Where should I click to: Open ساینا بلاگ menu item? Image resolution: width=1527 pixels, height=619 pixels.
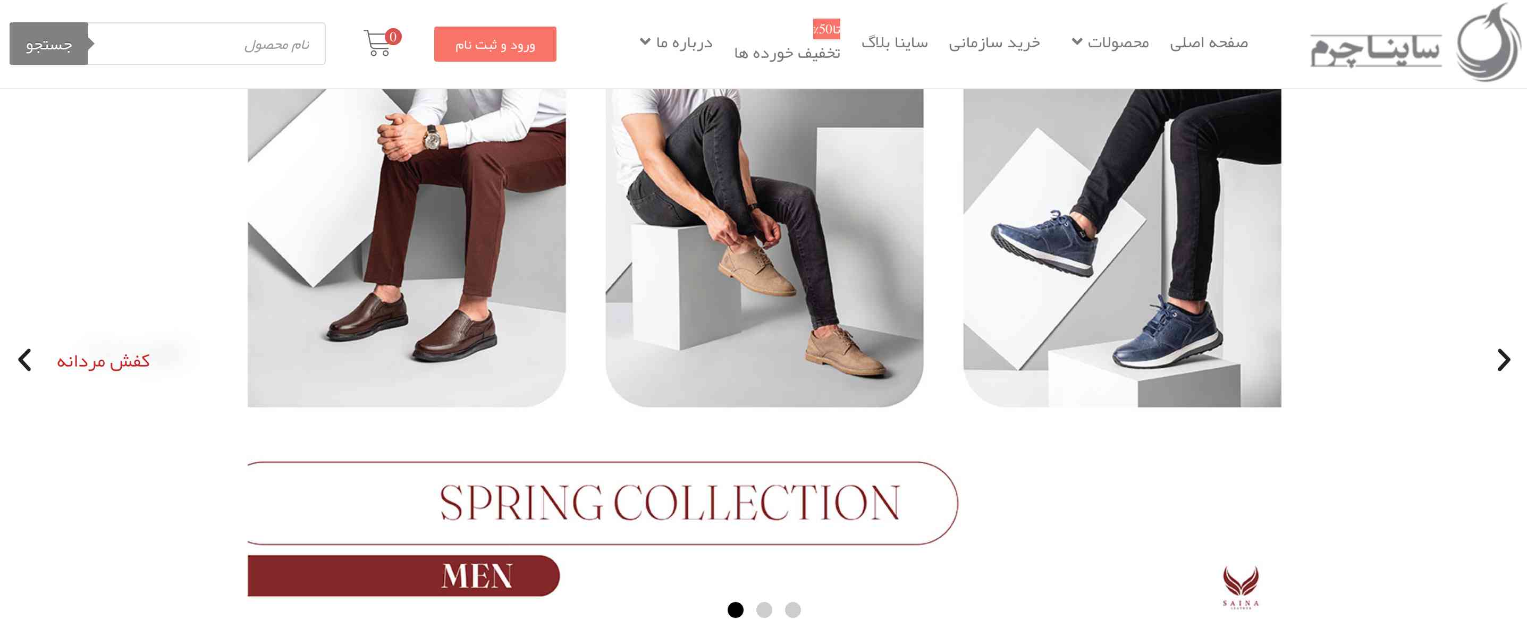[895, 43]
